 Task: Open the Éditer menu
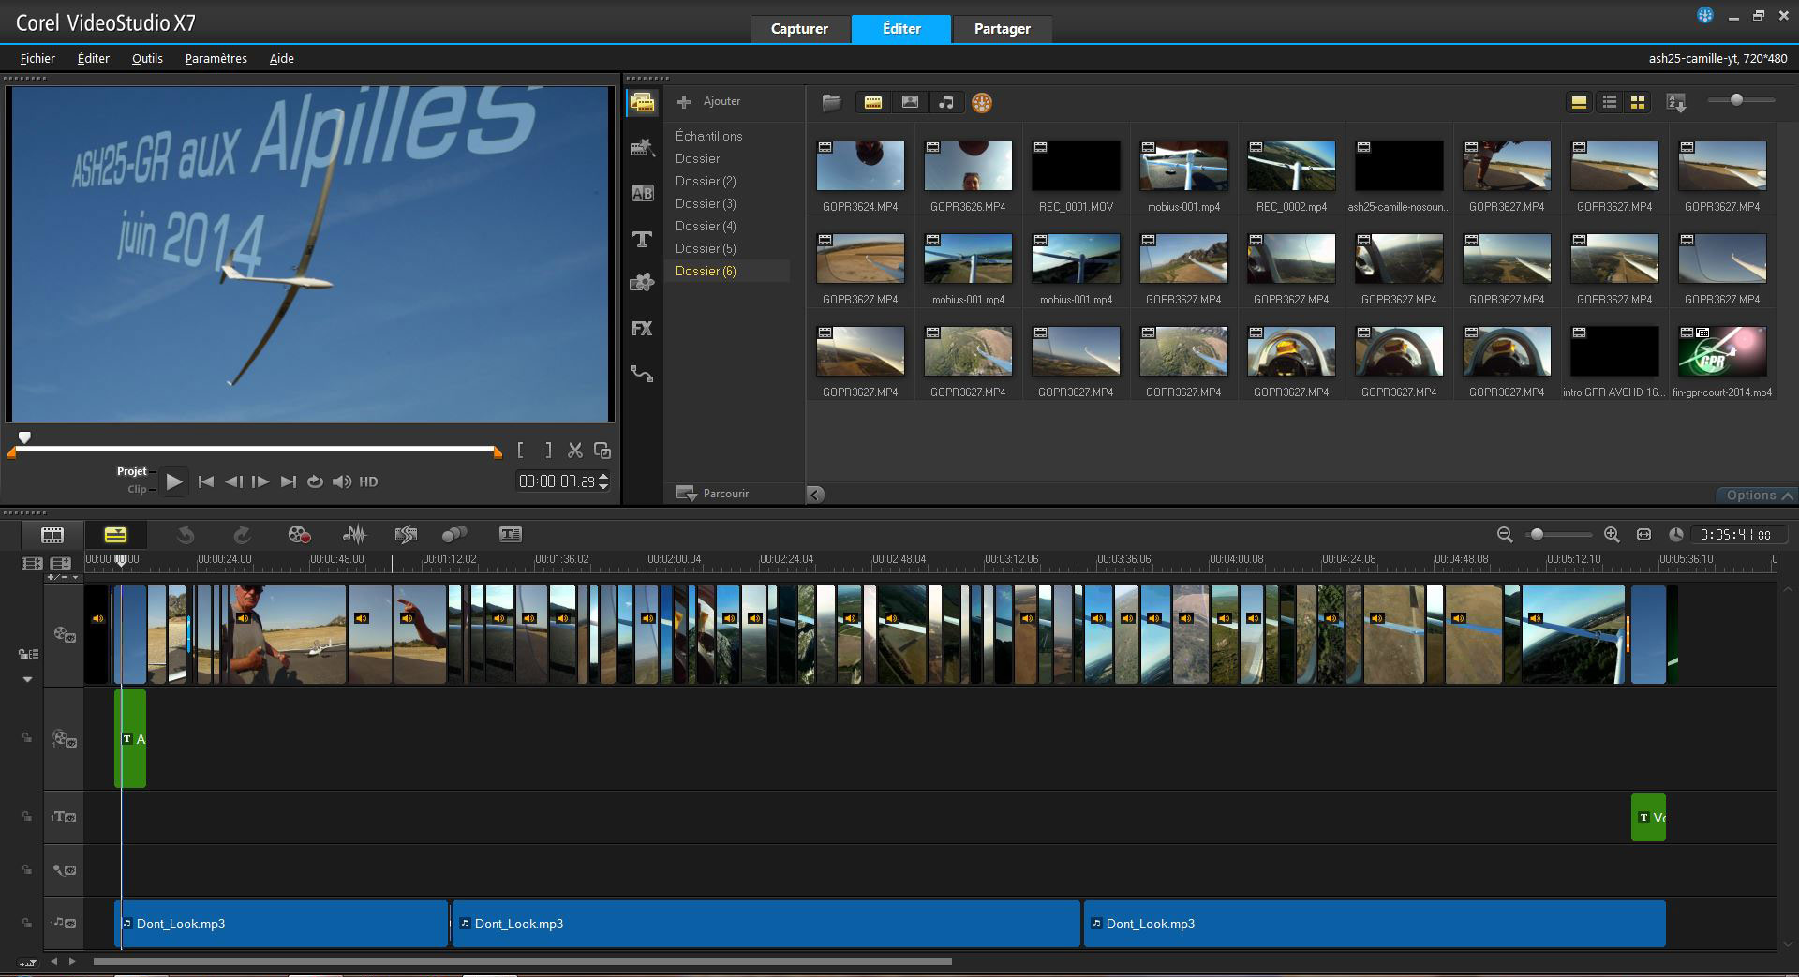point(94,58)
